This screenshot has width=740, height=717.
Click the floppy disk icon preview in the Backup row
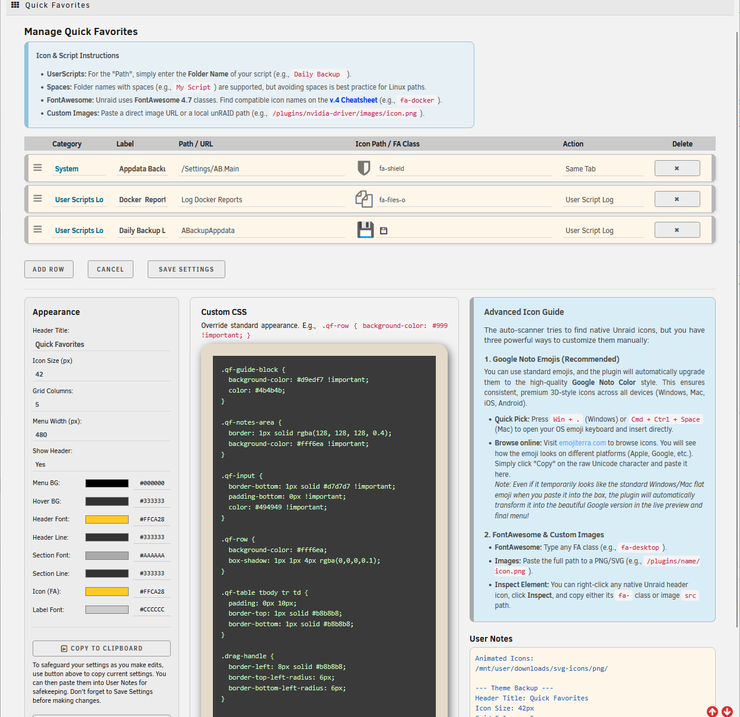click(365, 230)
